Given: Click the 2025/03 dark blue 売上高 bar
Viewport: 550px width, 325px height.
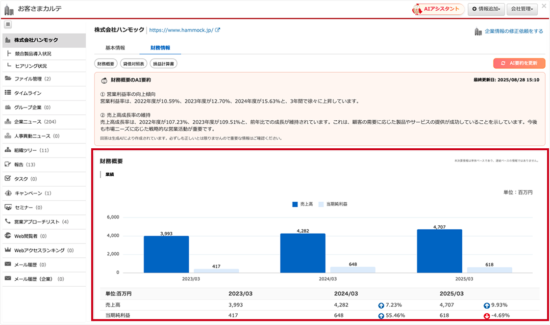Looking at the screenshot, I should click(439, 251).
